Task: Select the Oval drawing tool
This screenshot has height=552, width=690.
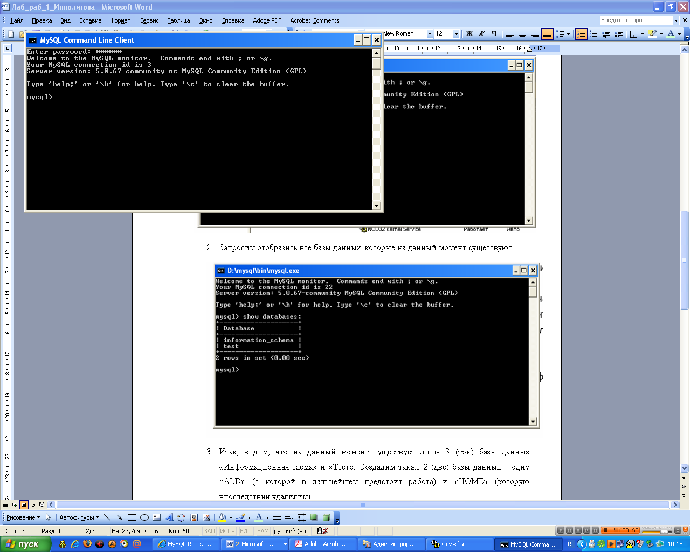Action: (x=144, y=517)
